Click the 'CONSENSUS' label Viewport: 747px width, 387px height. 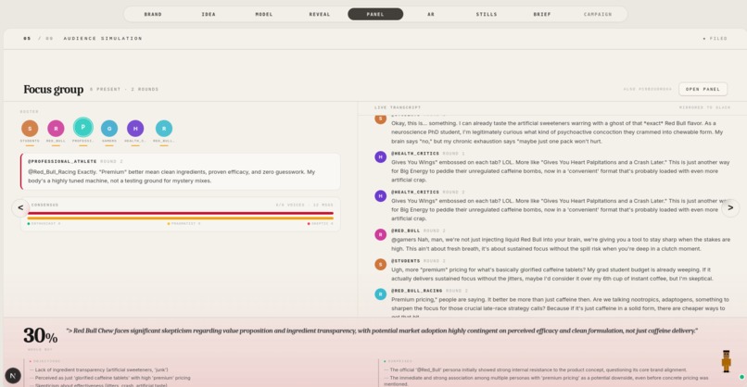click(x=44, y=206)
